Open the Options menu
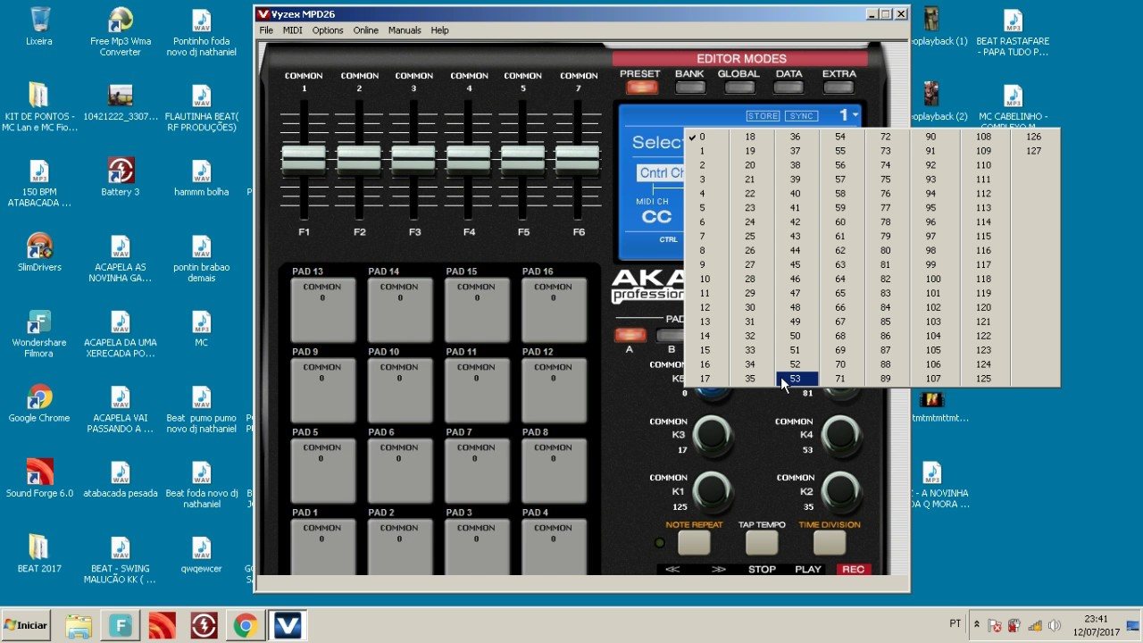This screenshot has height=643, width=1143. [328, 30]
